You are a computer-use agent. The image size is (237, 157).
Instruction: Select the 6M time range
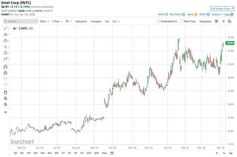[x=49, y=153]
